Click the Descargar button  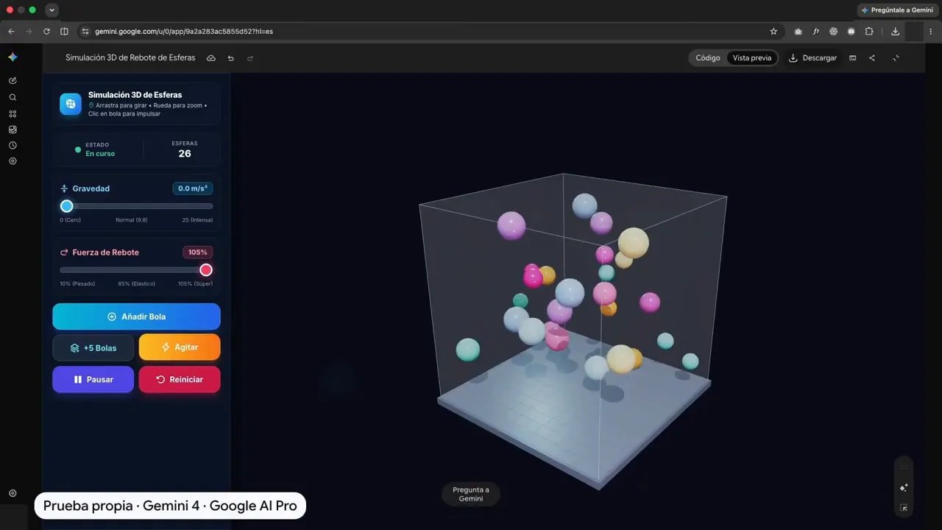[812, 58]
